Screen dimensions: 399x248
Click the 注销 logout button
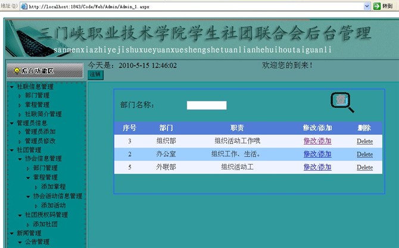(x=95, y=75)
